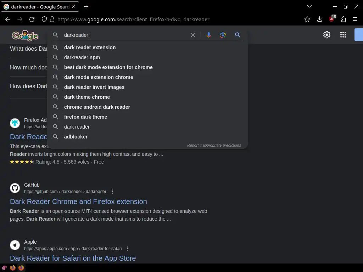Click the Firefox Add-ons site favicon
Viewport: 363px width, 272px height.
(x=15, y=123)
